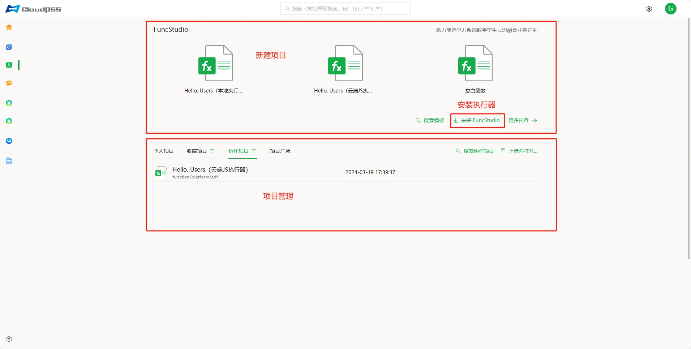Image resolution: width=691 pixels, height=349 pixels.
Task: Click the magnifier icon beside 搜索协作项目
Action: coord(458,151)
